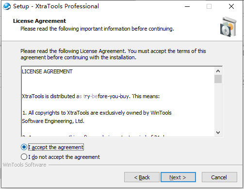This screenshot has width=244, height=189.
Task: Click the disabled maximize button
Action: coord(209,6)
